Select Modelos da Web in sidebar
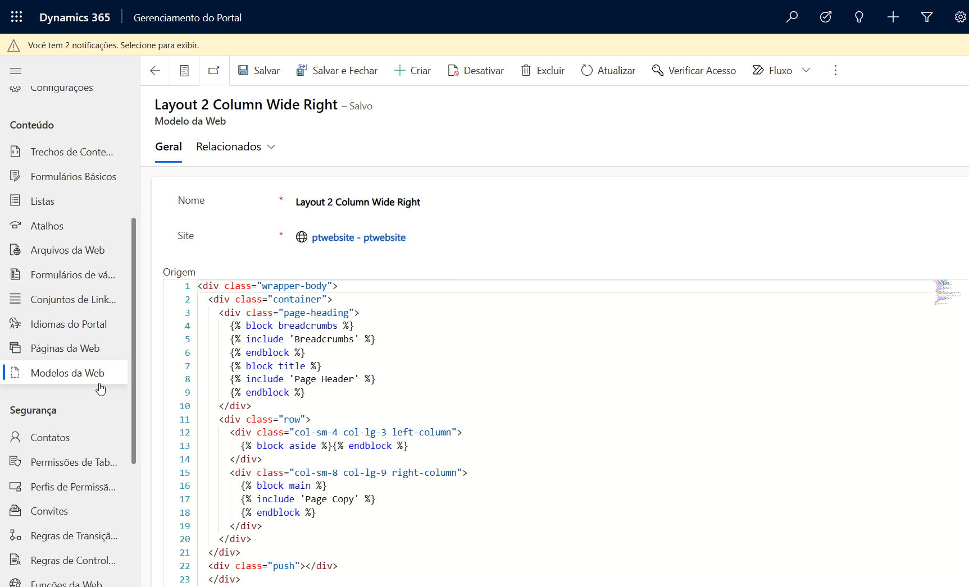This screenshot has width=969, height=587. click(x=64, y=373)
